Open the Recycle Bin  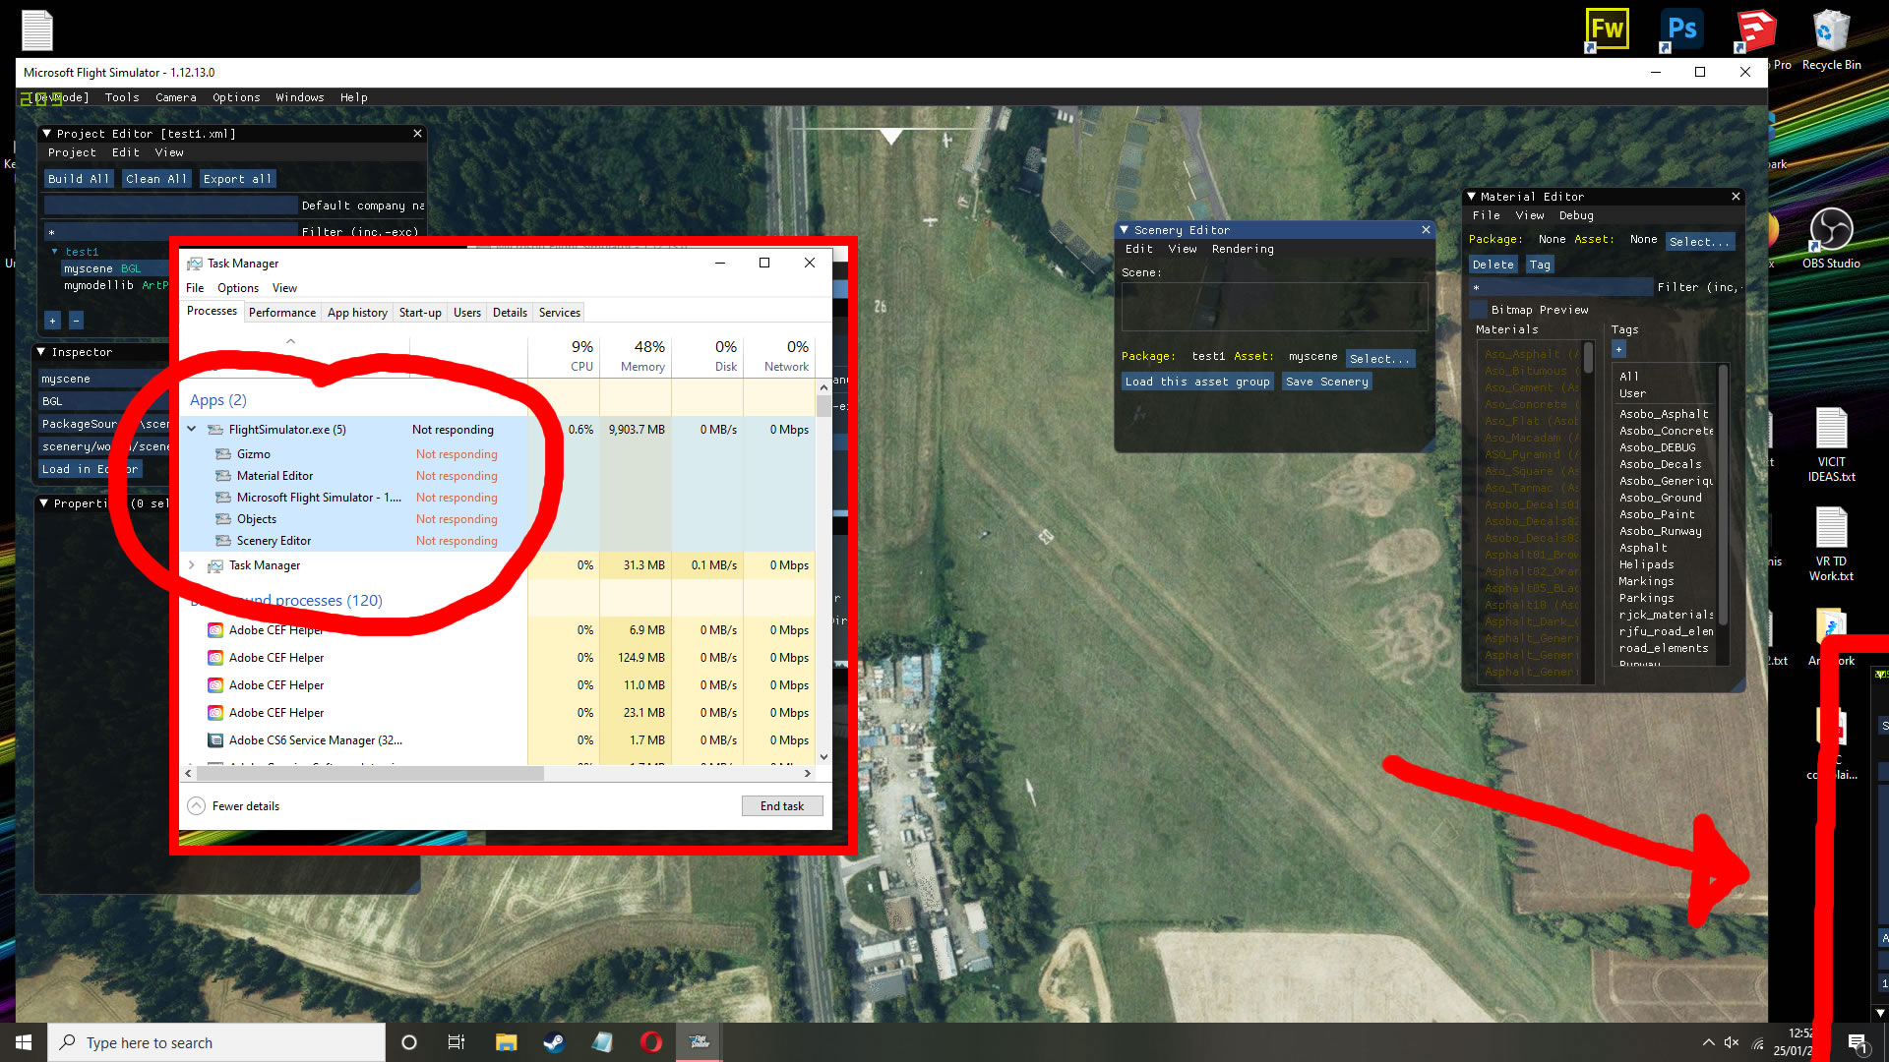1831,29
